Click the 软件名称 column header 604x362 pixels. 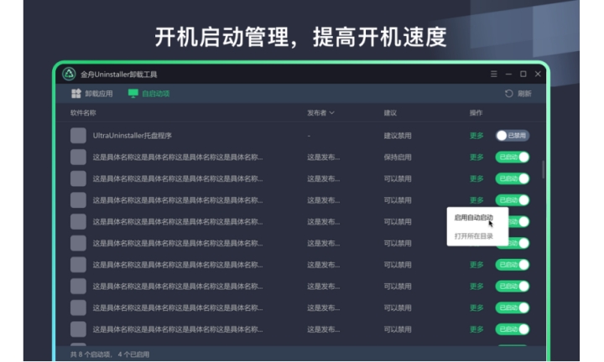[x=83, y=112]
